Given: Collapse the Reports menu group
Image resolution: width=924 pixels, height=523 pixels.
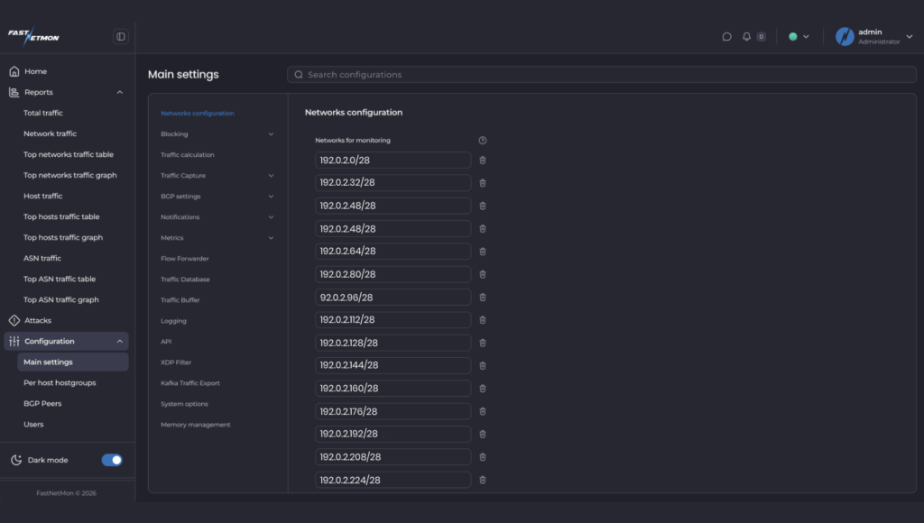Looking at the screenshot, I should tap(120, 92).
